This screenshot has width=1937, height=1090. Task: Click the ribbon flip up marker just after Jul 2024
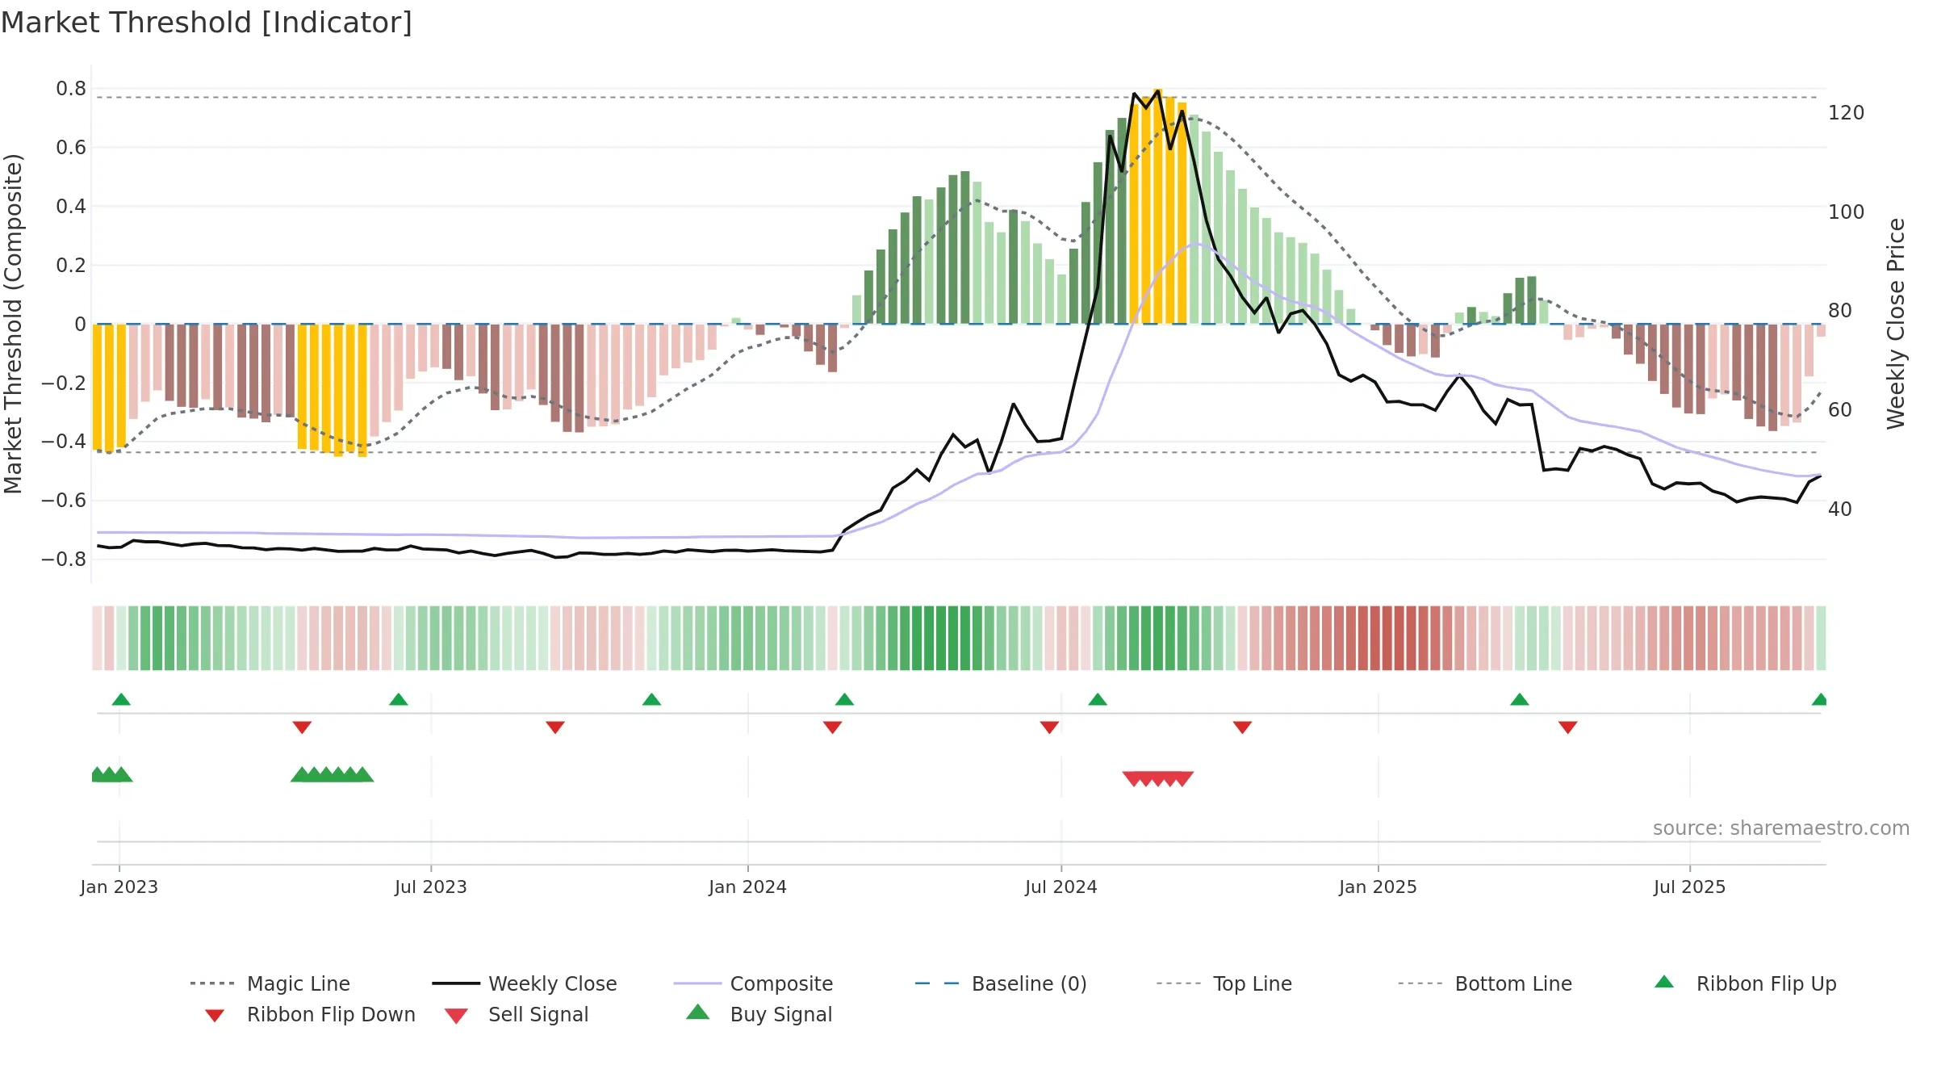1098,699
